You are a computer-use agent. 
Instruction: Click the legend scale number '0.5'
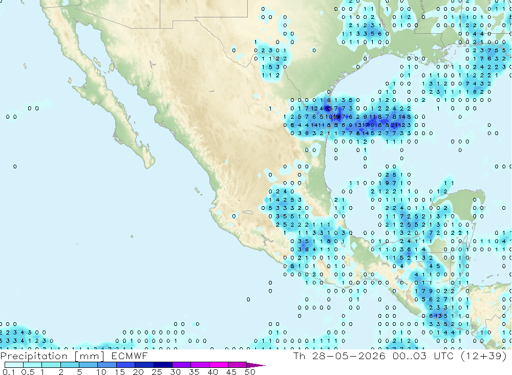(x=28, y=372)
